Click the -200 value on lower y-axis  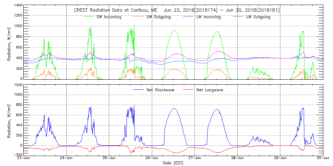(x=18, y=155)
